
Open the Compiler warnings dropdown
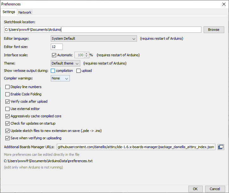(60, 78)
